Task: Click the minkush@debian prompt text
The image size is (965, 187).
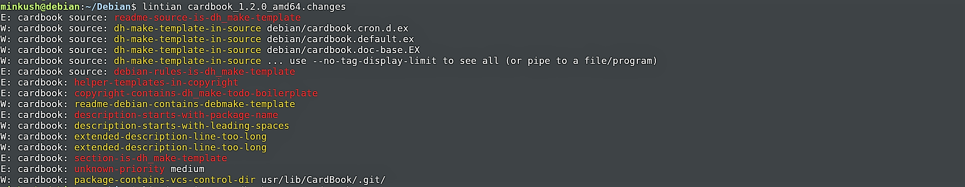Action: point(40,7)
